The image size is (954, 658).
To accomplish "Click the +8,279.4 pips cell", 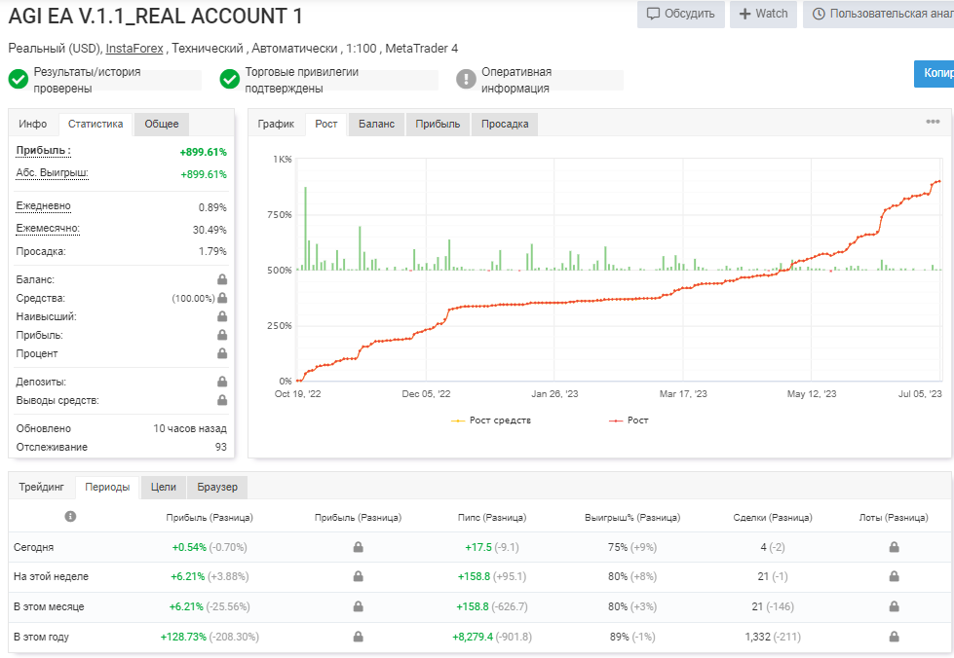I will click(x=491, y=637).
